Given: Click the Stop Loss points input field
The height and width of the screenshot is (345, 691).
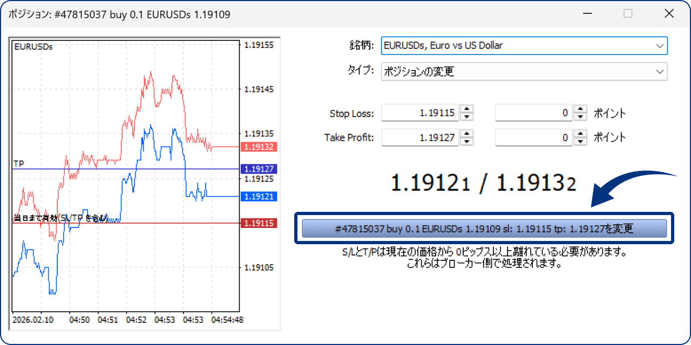Looking at the screenshot, I should pos(533,113).
